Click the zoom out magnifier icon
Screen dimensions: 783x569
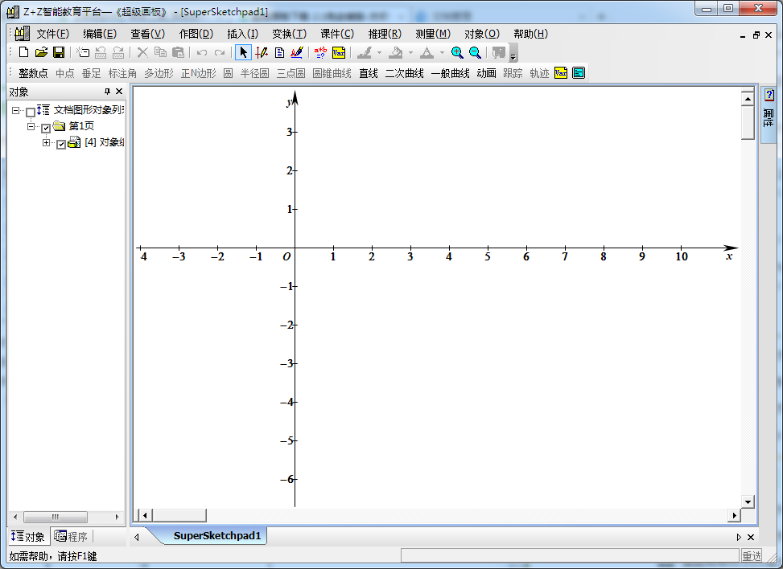475,52
